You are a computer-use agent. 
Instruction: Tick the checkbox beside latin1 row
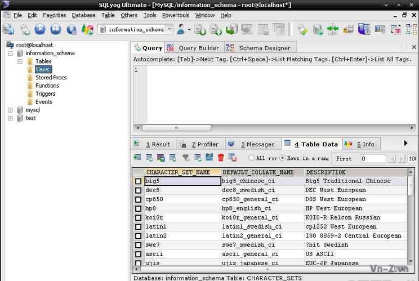point(138,227)
